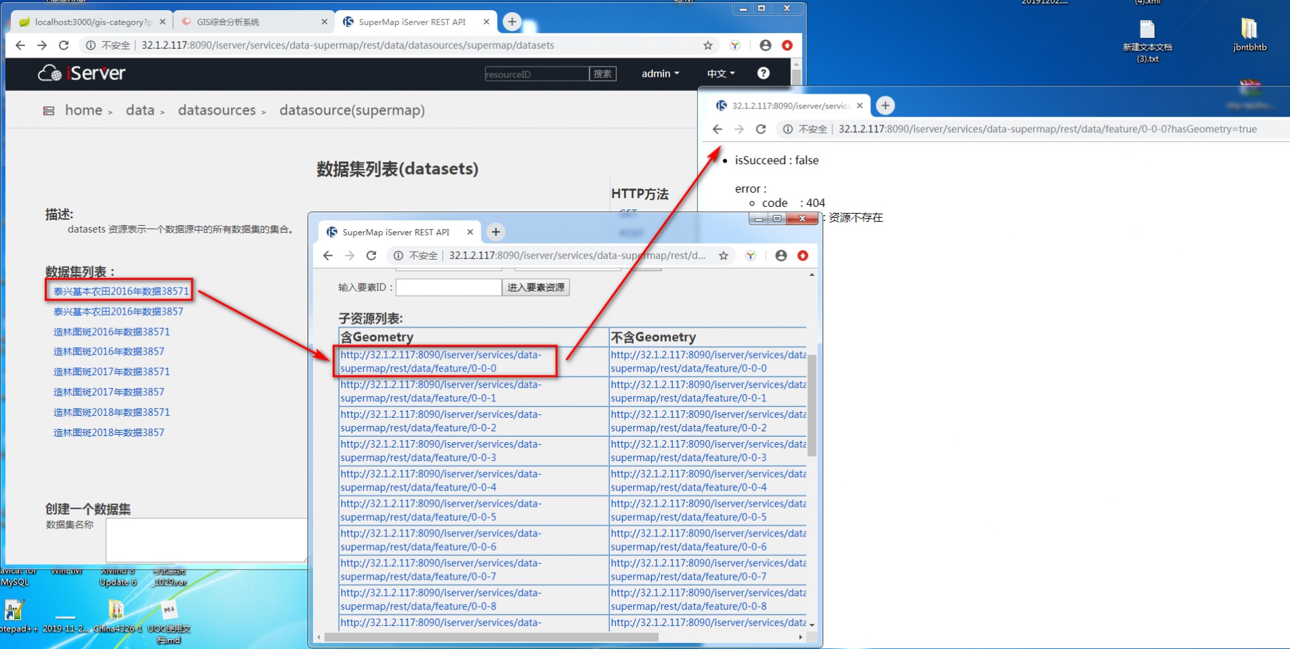This screenshot has width=1290, height=649.
Task: Click the 搜索 search button
Action: coord(602,74)
